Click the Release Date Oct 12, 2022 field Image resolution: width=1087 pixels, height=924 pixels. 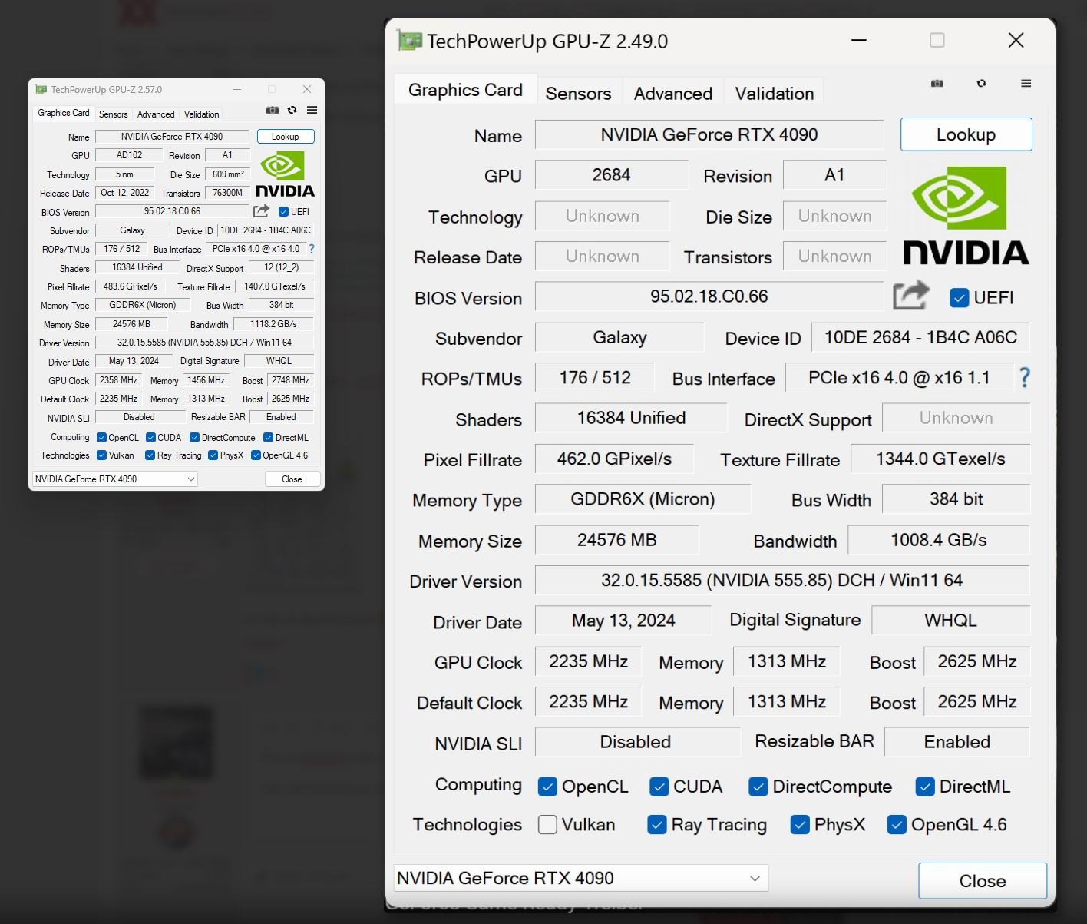(x=125, y=193)
